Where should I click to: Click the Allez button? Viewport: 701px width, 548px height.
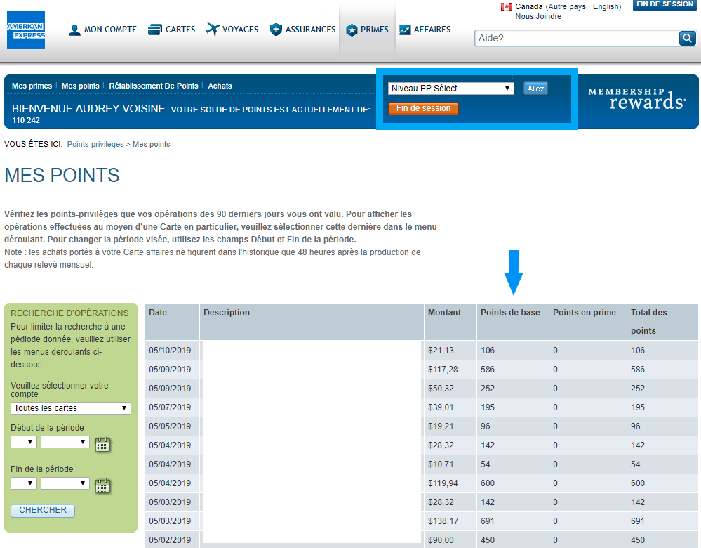535,88
